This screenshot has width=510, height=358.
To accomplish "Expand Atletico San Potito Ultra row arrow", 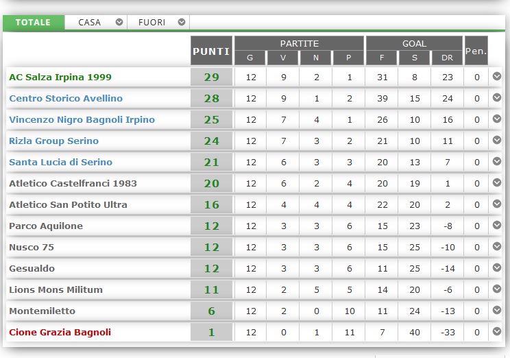I will coord(497,204).
